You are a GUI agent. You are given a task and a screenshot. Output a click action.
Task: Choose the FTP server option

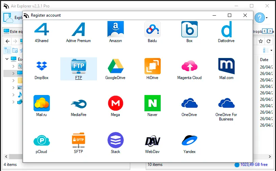pos(79,69)
